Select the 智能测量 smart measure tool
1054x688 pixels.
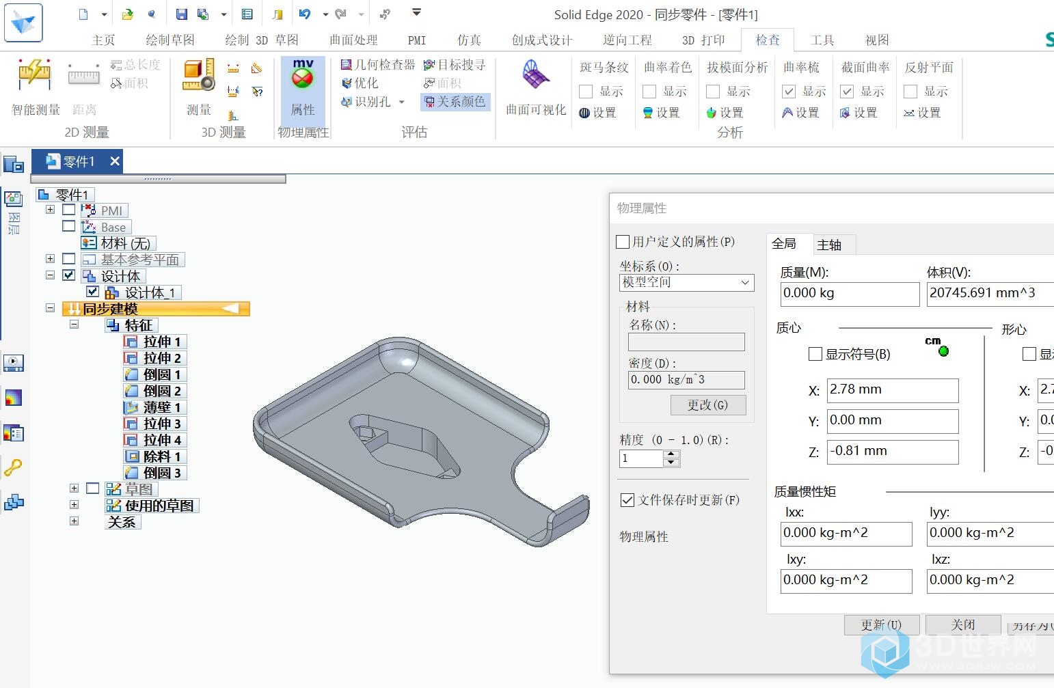[x=36, y=87]
